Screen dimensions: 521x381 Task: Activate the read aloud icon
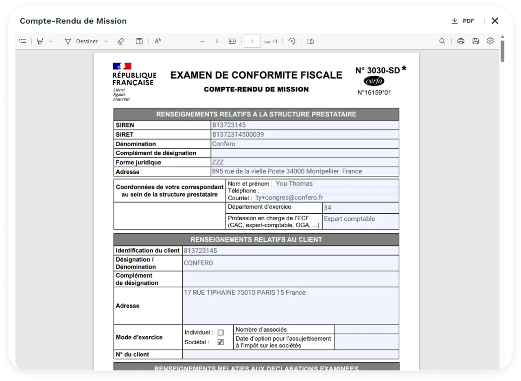pyautogui.click(x=158, y=41)
